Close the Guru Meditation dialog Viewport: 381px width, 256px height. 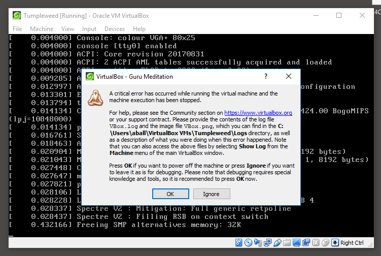289,76
